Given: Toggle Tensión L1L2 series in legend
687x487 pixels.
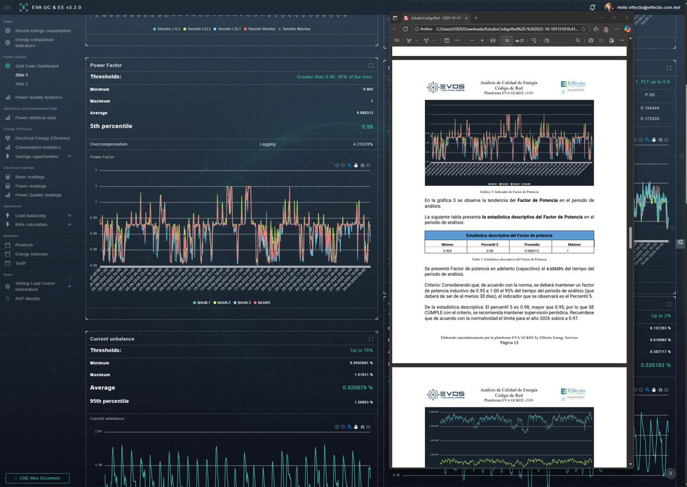Looking at the screenshot, I should 167,29.
